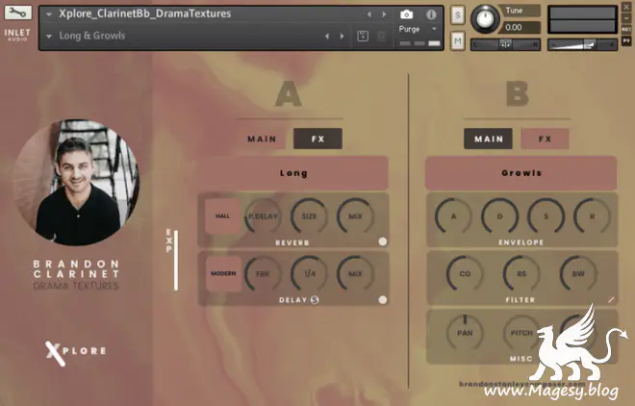This screenshot has height=406, width=635.
Task: Solo the instrument with S button
Action: pos(458,15)
